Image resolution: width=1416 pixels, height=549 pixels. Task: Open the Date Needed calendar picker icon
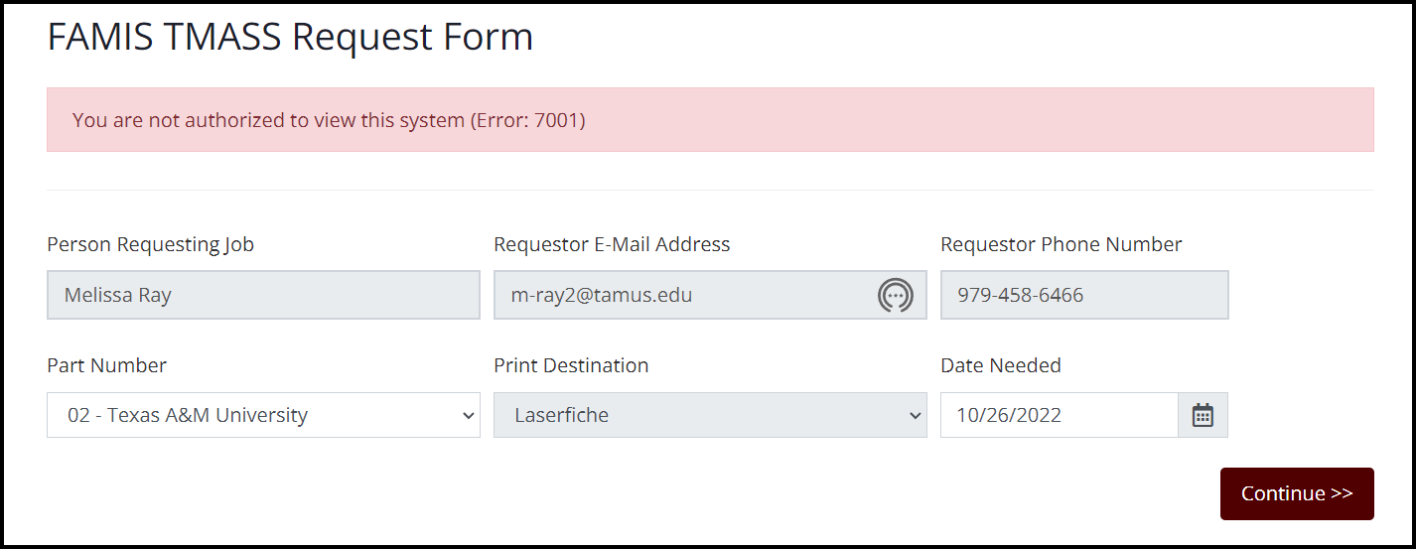point(1203,415)
